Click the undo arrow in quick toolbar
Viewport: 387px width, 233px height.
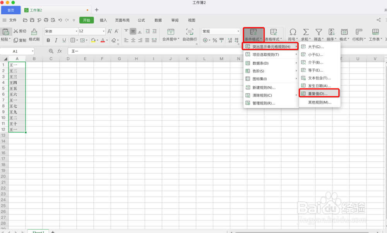[60, 20]
